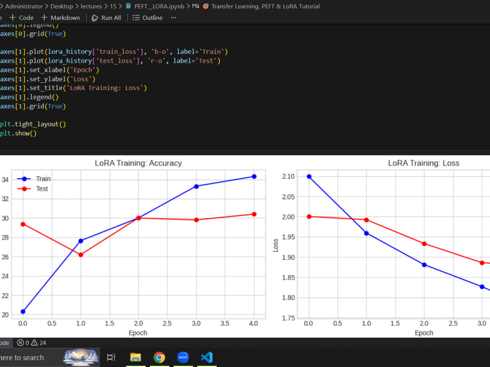Click the Train legend entry in Accuracy chart

tap(34, 179)
